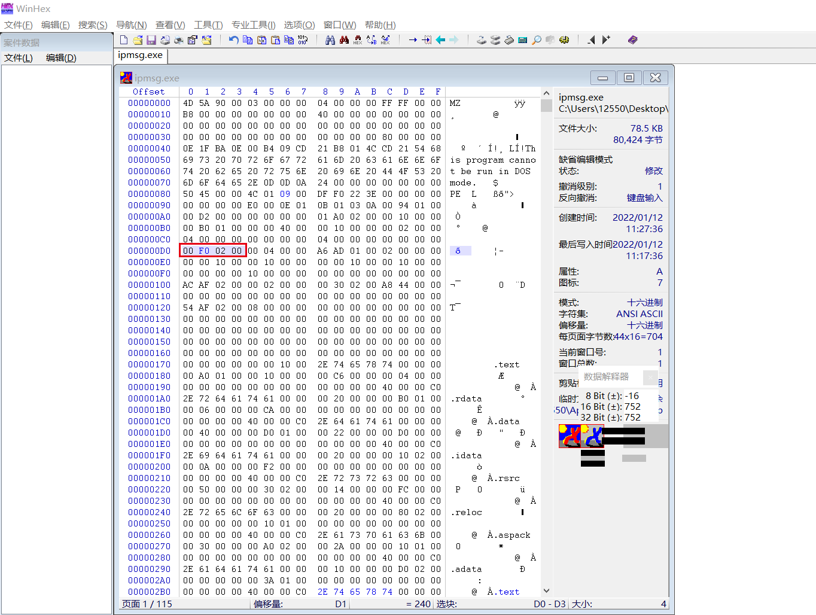Open the 搜索(S) menu
The image size is (816, 615).
(x=93, y=25)
